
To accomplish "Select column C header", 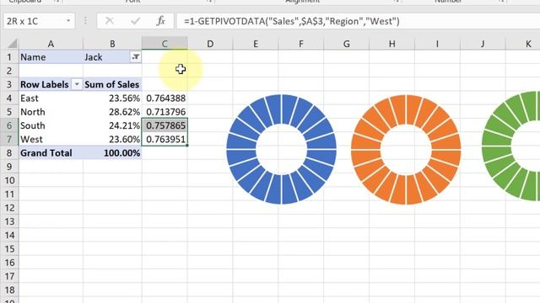I will point(165,44).
